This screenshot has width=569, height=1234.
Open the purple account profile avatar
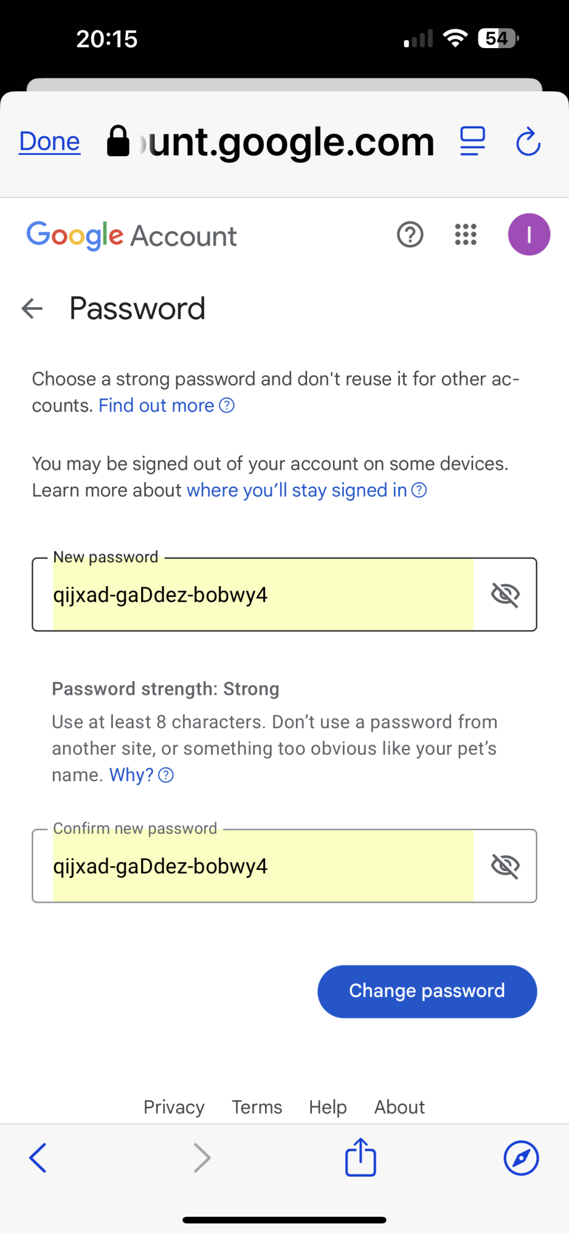(x=528, y=234)
